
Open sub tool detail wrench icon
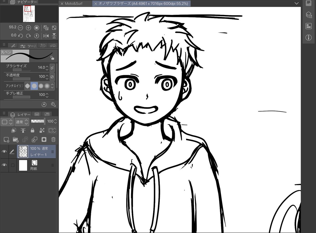[x=53, y=104]
